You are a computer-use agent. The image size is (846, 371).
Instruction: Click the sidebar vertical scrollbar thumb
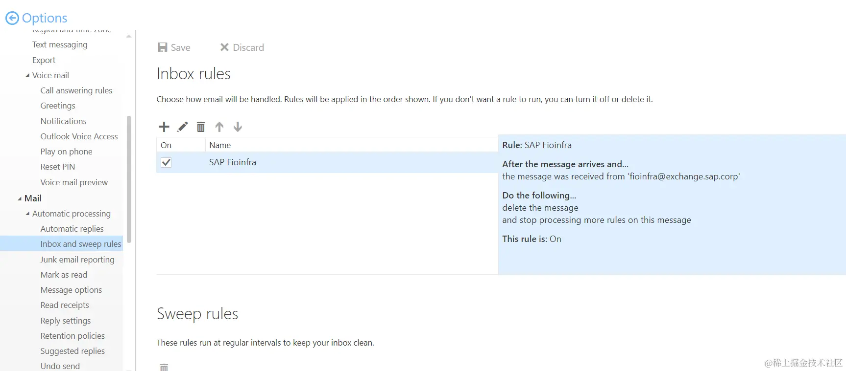129,179
